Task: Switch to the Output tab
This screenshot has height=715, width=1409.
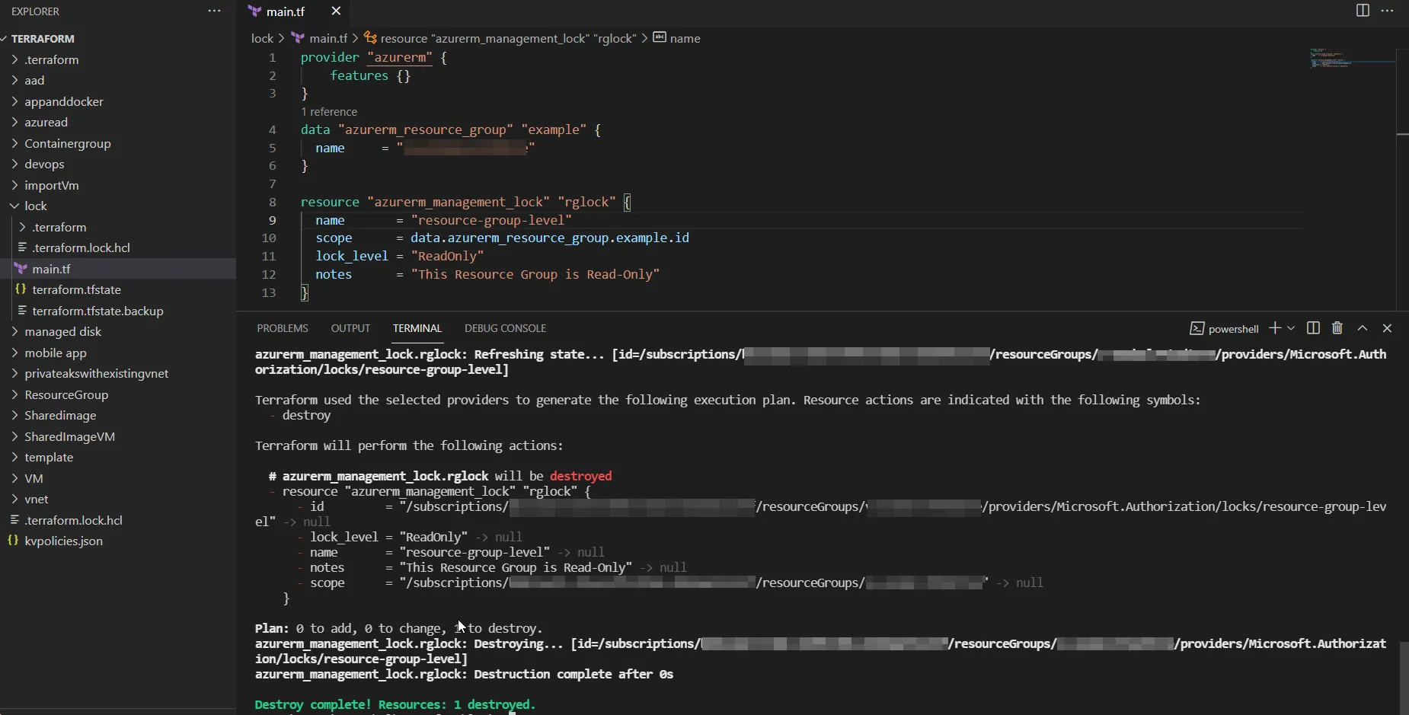Action: pos(350,328)
